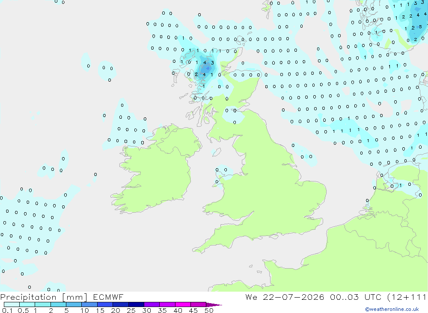428x313 pixels.
Task: Click the purple arrow at legend end
Action: click(x=214, y=304)
